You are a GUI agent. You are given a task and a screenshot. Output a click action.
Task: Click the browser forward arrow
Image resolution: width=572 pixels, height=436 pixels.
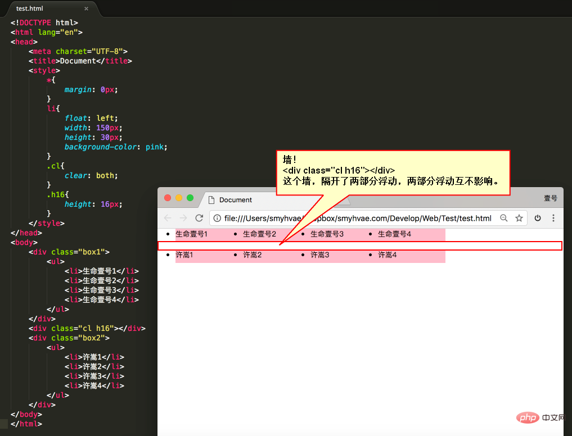pos(183,218)
